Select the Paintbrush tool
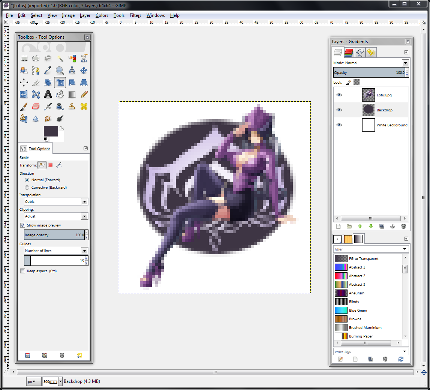Image resolution: width=430 pixels, height=390 pixels. [24, 107]
